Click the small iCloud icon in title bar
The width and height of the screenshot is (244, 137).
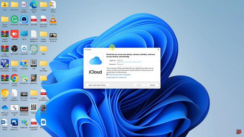(85, 49)
